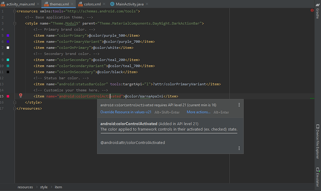This screenshot has height=191, width=321.
Task: Click @android:attr/colorControlActivated text in popup
Action: 132,143
